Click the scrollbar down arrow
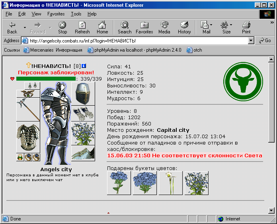277x224 pixels. tap(271, 210)
